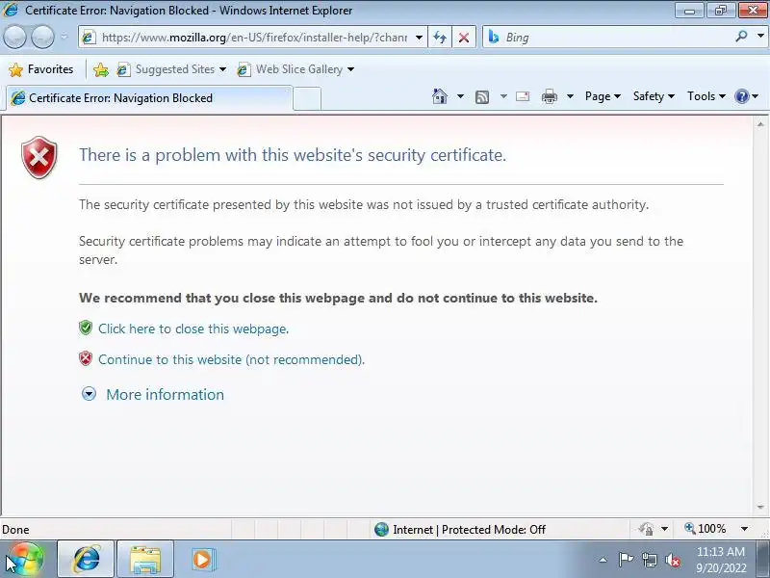770x578 pixels.
Task: Click Internet Explorer taskbar icon
Action: tap(86, 560)
